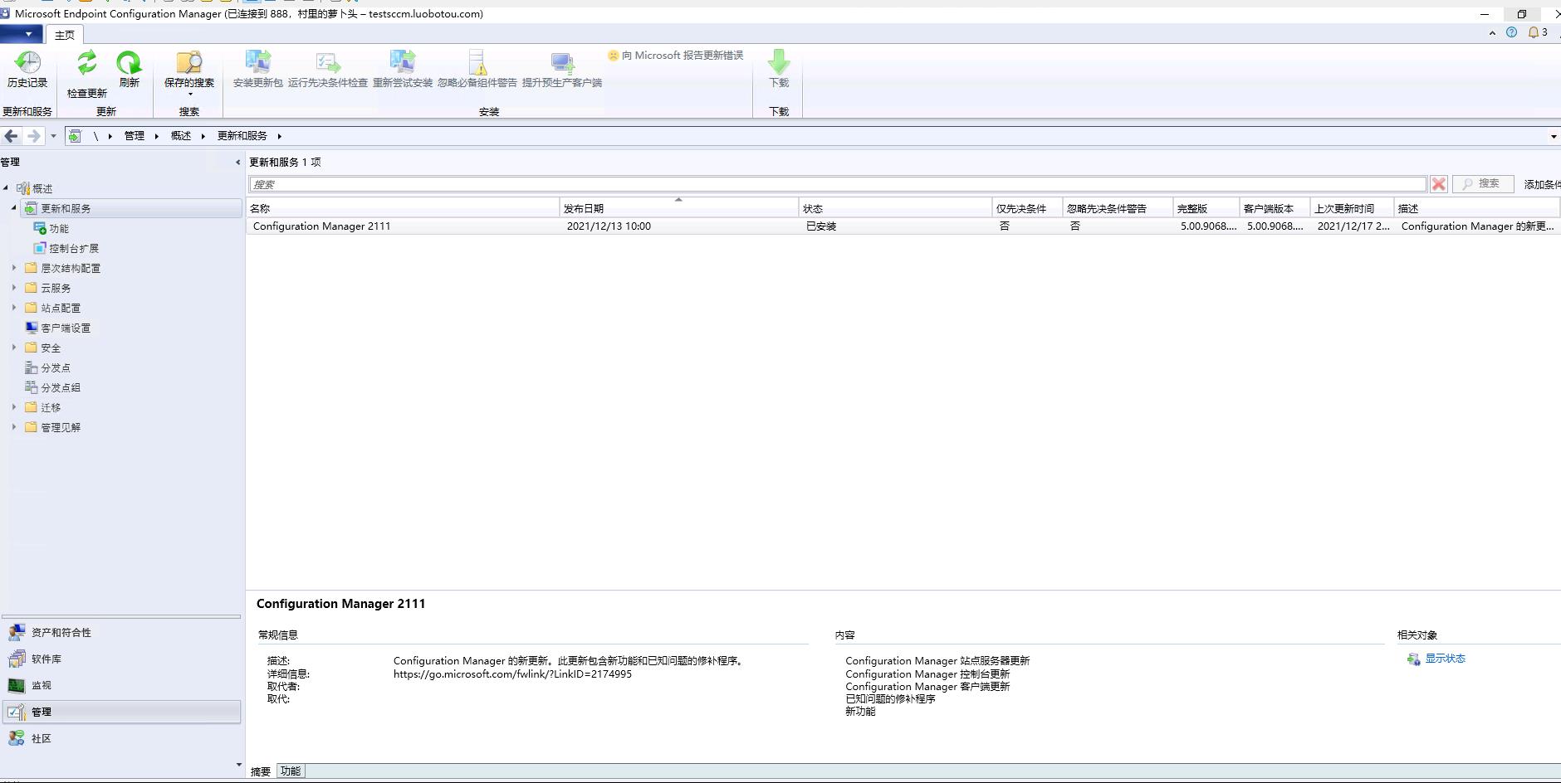Image resolution: width=1561 pixels, height=783 pixels.
Task: Click the workspace options dropdown arrow
Action: point(239,765)
